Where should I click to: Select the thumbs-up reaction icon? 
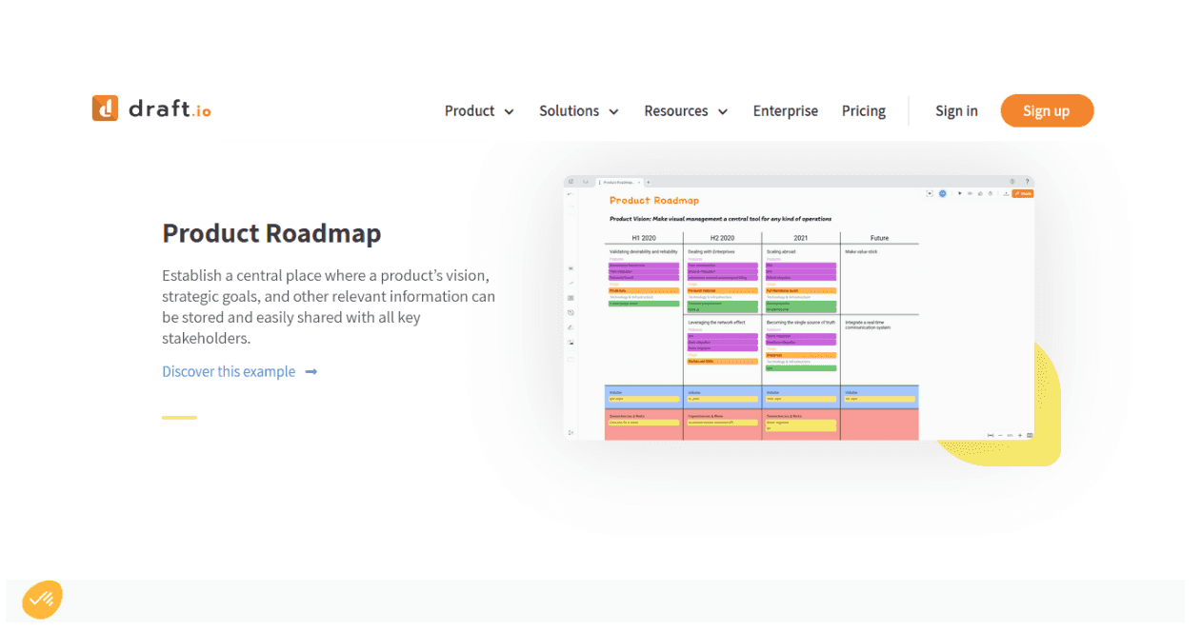pos(981,193)
